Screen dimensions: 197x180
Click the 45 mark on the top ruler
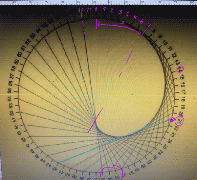[14, 2]
